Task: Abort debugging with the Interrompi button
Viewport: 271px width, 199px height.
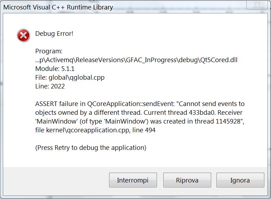Action: (133, 180)
